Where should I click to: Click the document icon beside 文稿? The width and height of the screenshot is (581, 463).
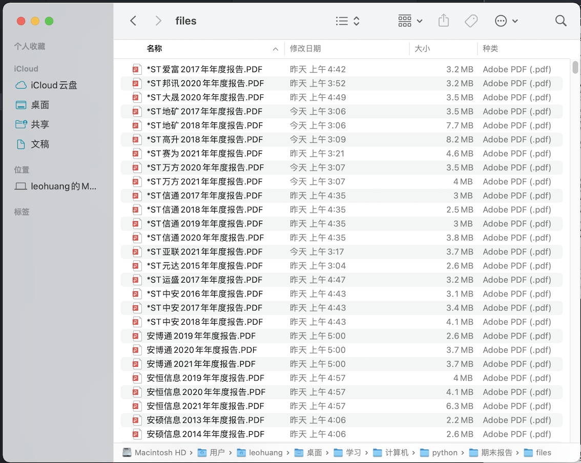click(x=21, y=144)
